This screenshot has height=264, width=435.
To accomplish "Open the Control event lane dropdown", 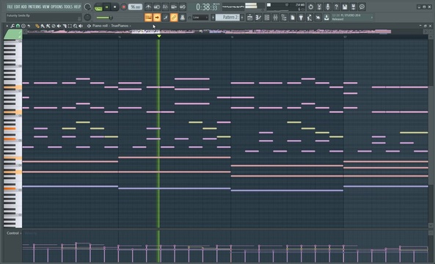I will [x=14, y=233].
